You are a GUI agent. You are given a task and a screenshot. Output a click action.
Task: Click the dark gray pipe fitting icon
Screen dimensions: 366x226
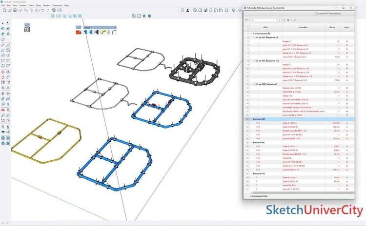pyautogui.click(x=97, y=32)
